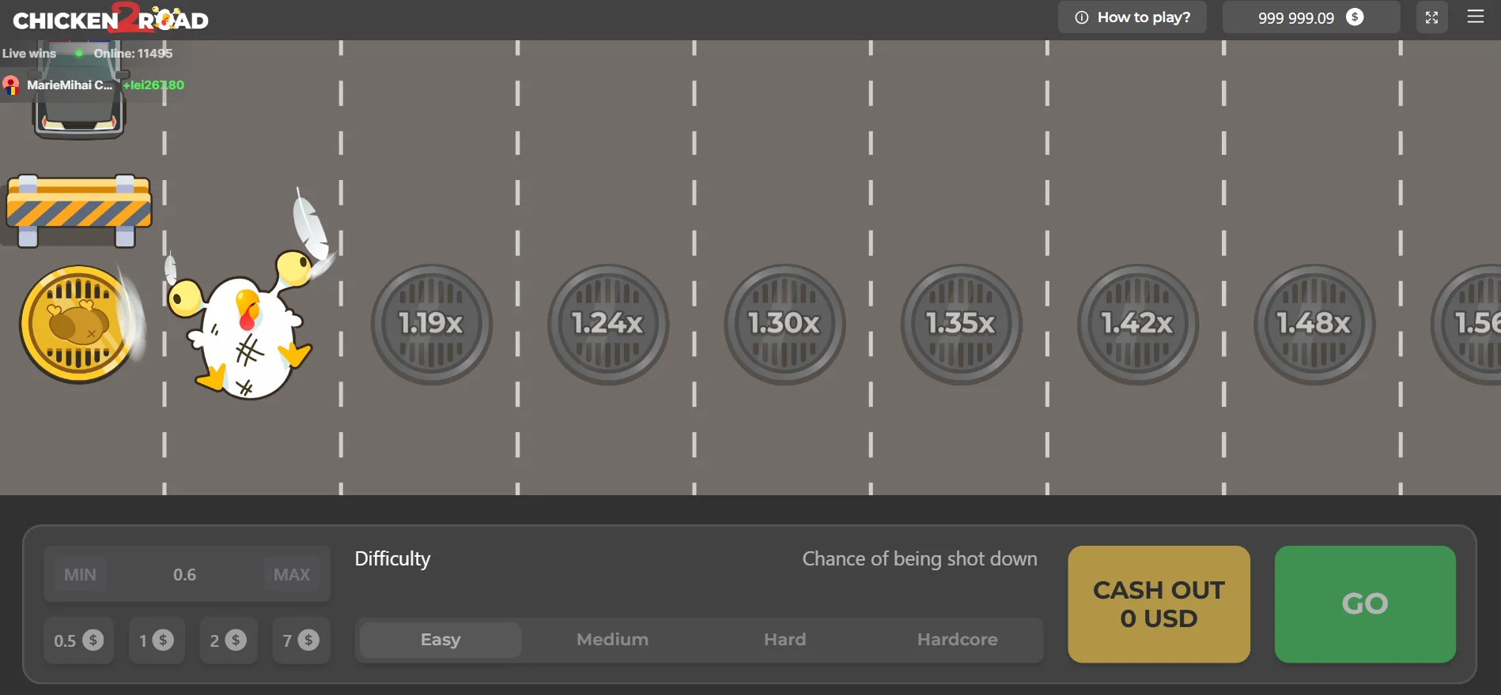Open the hamburger menu icon
1501x695 pixels.
(1476, 17)
